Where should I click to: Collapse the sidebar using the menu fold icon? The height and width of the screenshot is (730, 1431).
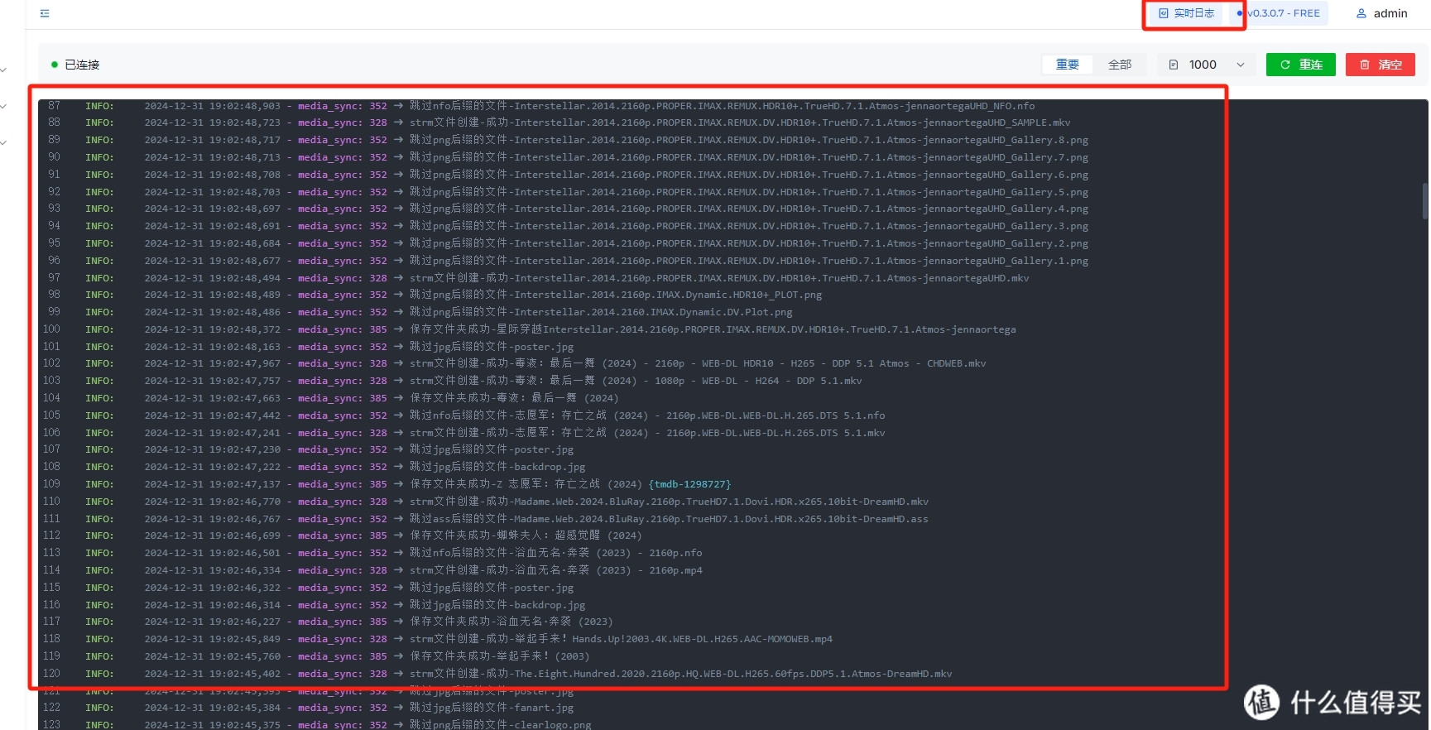tap(45, 13)
